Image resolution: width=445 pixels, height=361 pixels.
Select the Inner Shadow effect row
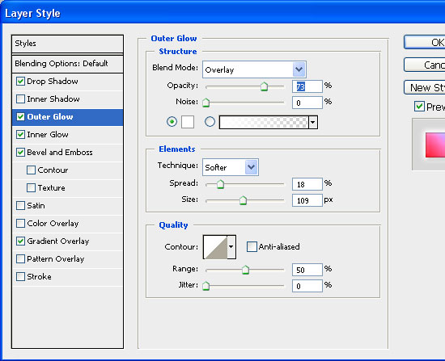(67, 99)
